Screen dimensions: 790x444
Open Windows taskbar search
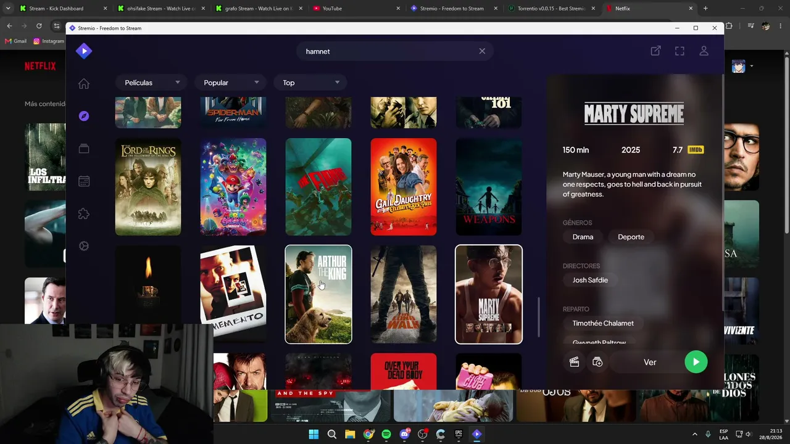(331, 434)
